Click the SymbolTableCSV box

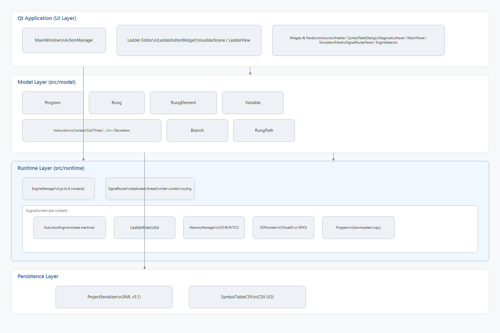[x=247, y=297]
